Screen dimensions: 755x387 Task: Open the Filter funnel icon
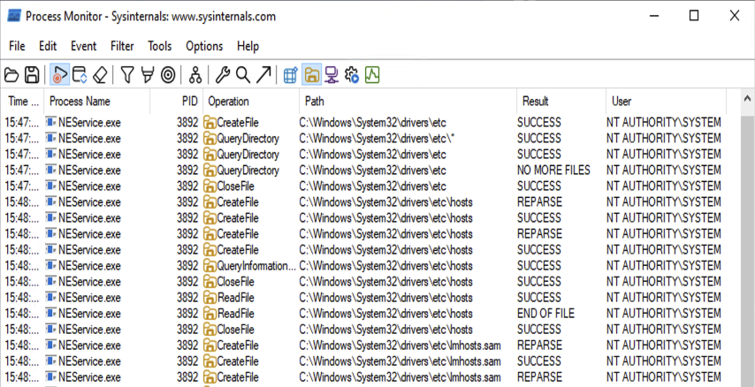pyautogui.click(x=127, y=75)
